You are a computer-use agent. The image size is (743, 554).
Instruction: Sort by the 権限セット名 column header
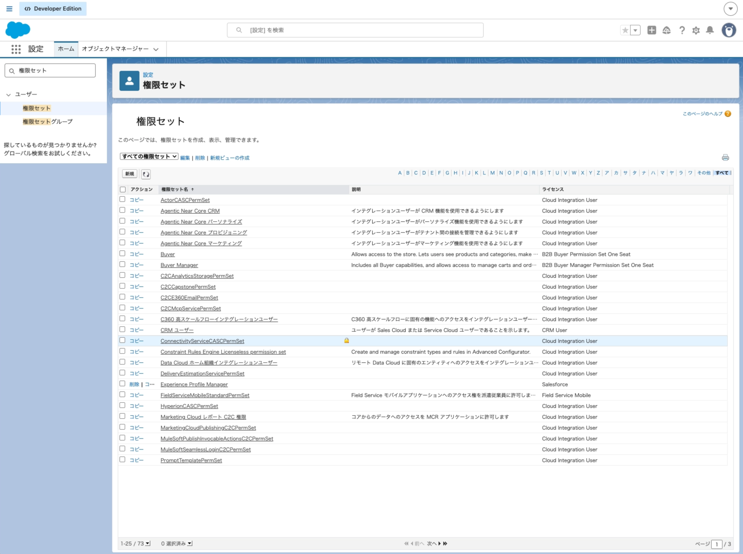(175, 190)
